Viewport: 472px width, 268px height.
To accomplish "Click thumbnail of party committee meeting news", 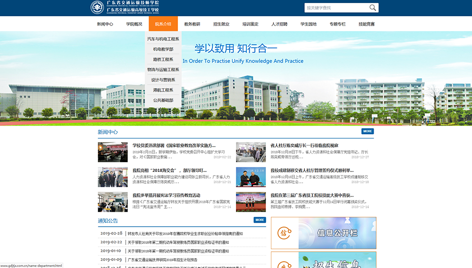I will [113, 152].
